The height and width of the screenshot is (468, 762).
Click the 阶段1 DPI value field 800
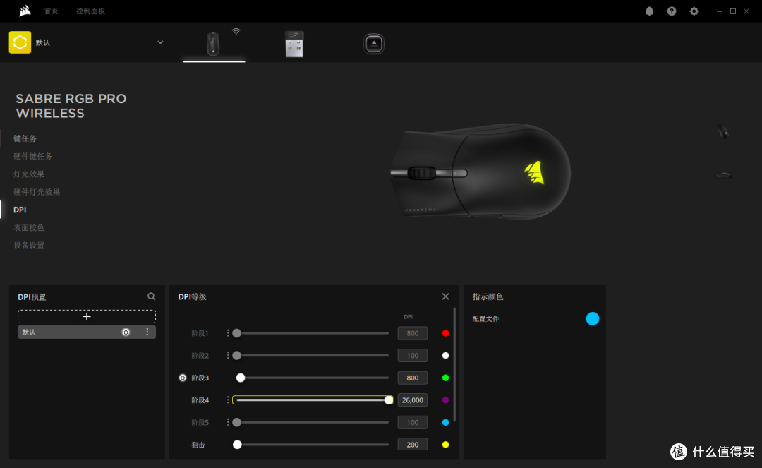click(x=413, y=333)
